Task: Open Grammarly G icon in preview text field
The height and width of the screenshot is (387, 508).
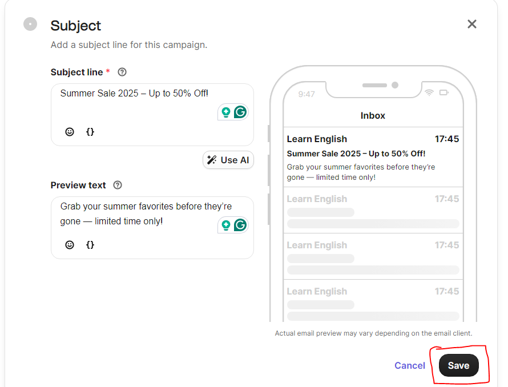Action: coord(240,225)
